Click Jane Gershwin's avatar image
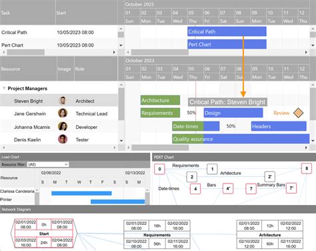 tap(63, 113)
